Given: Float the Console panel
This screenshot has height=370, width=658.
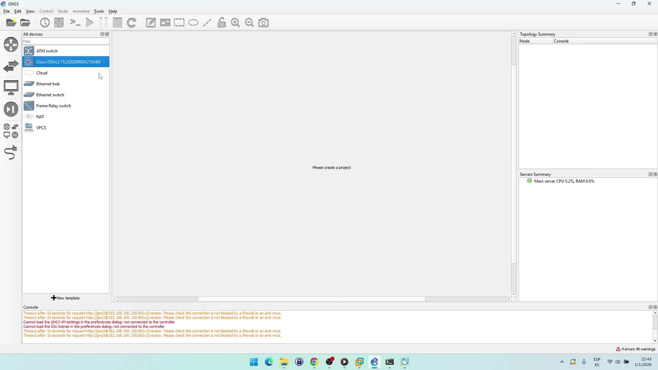Looking at the screenshot, I should click(650, 307).
